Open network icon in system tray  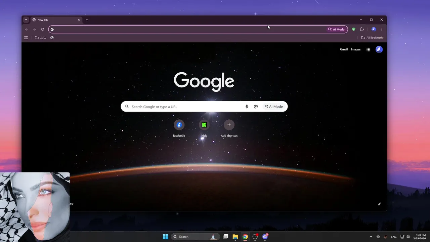point(402,237)
